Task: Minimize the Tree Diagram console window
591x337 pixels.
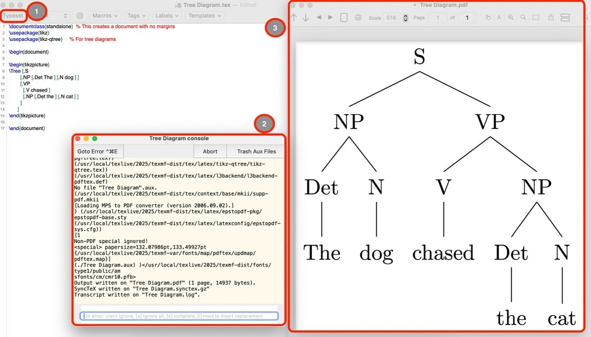Action: [x=86, y=138]
